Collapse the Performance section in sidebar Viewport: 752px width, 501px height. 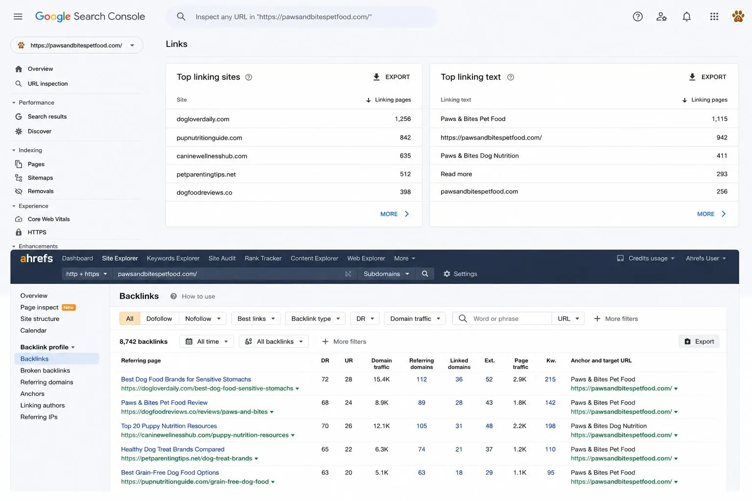pyautogui.click(x=14, y=103)
